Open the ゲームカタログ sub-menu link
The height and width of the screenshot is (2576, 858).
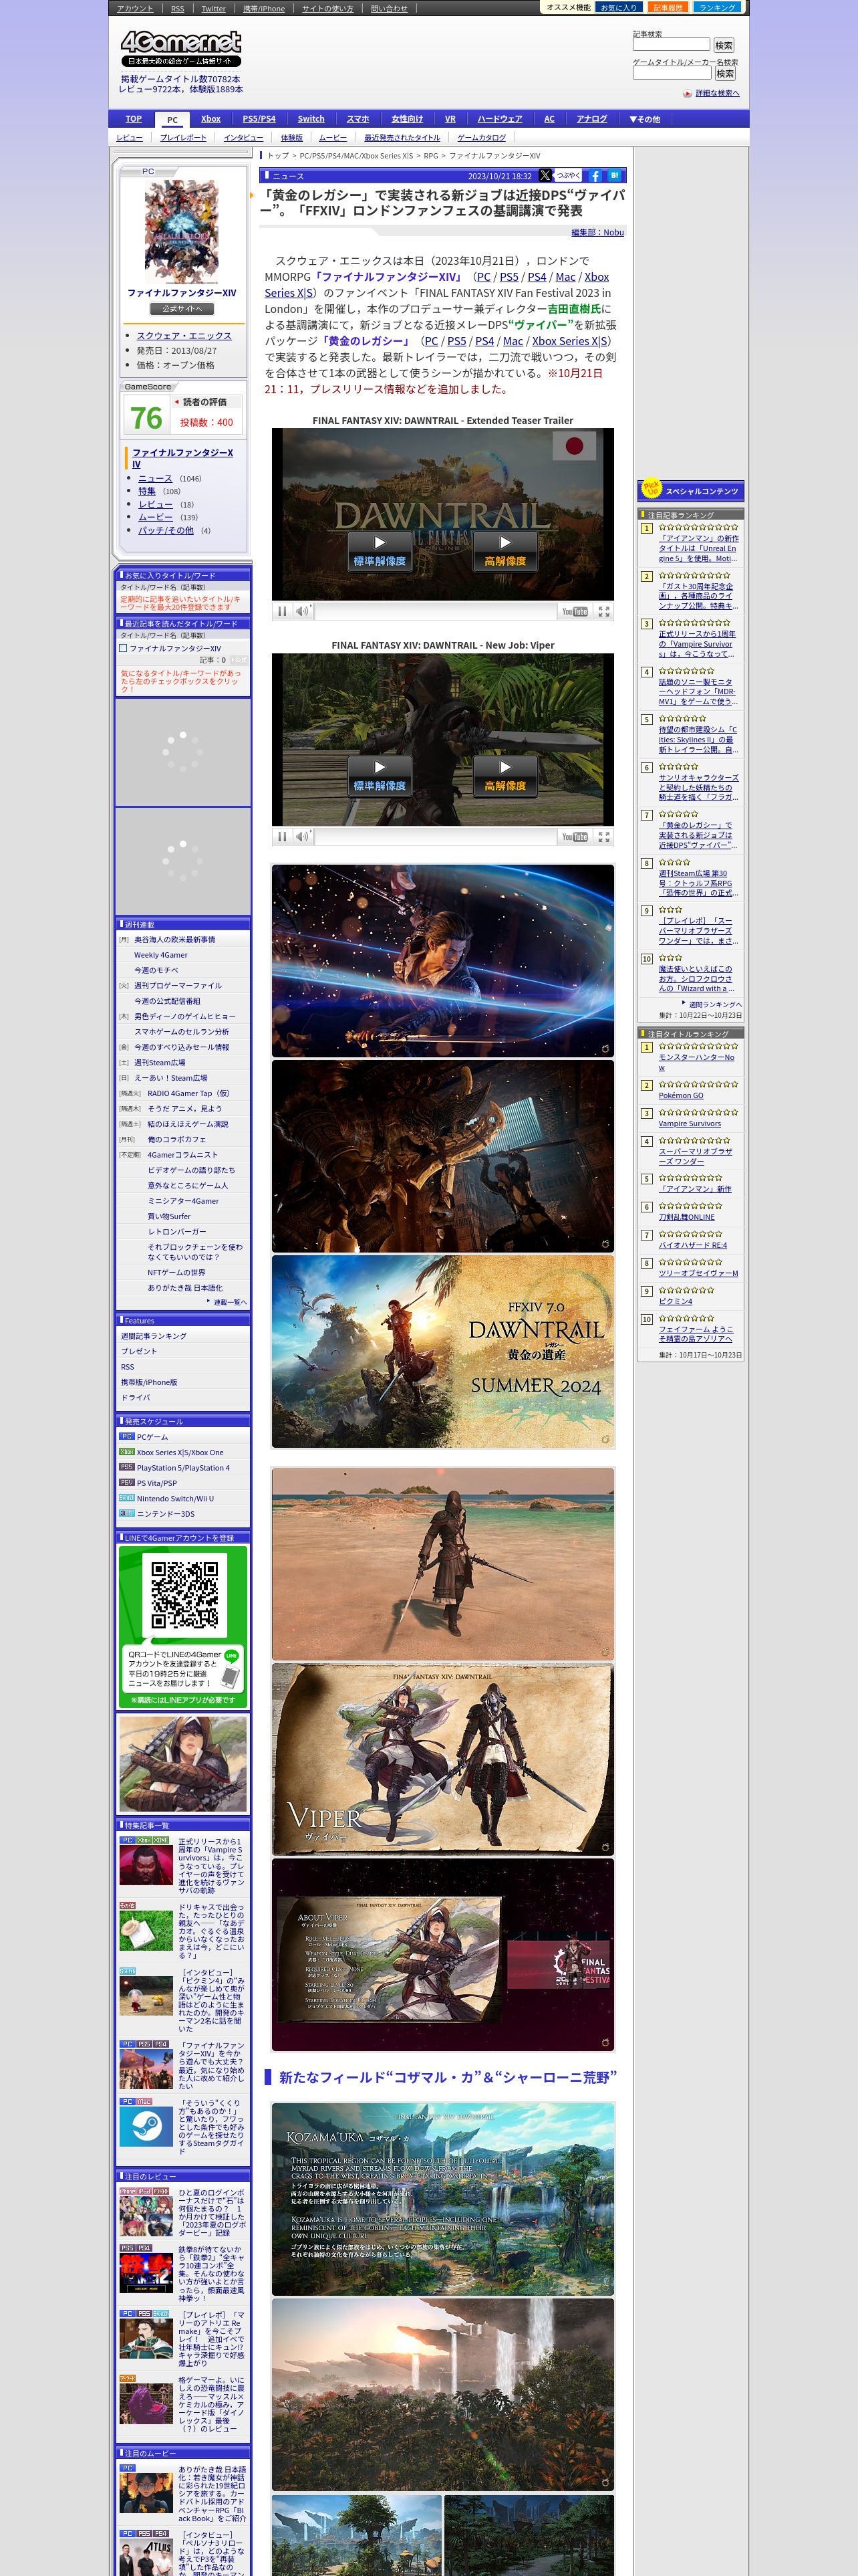[x=481, y=138]
